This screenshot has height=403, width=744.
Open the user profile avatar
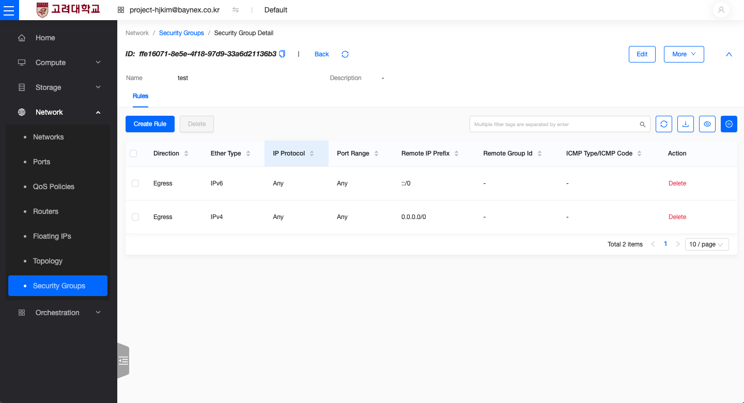pyautogui.click(x=721, y=10)
